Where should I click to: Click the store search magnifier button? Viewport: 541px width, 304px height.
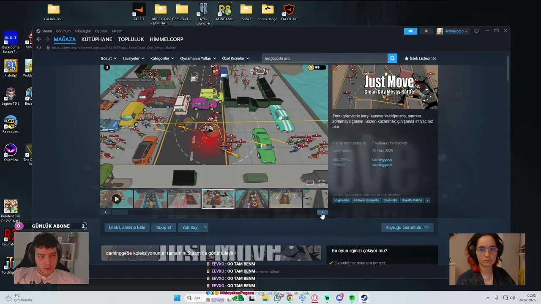pos(393,58)
